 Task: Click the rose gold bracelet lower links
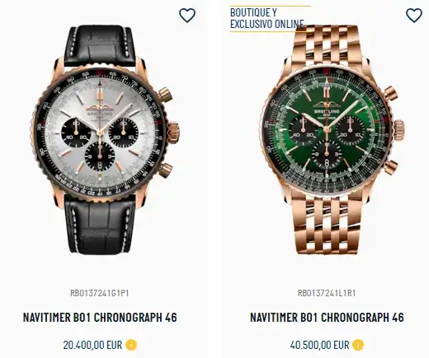[327, 225]
